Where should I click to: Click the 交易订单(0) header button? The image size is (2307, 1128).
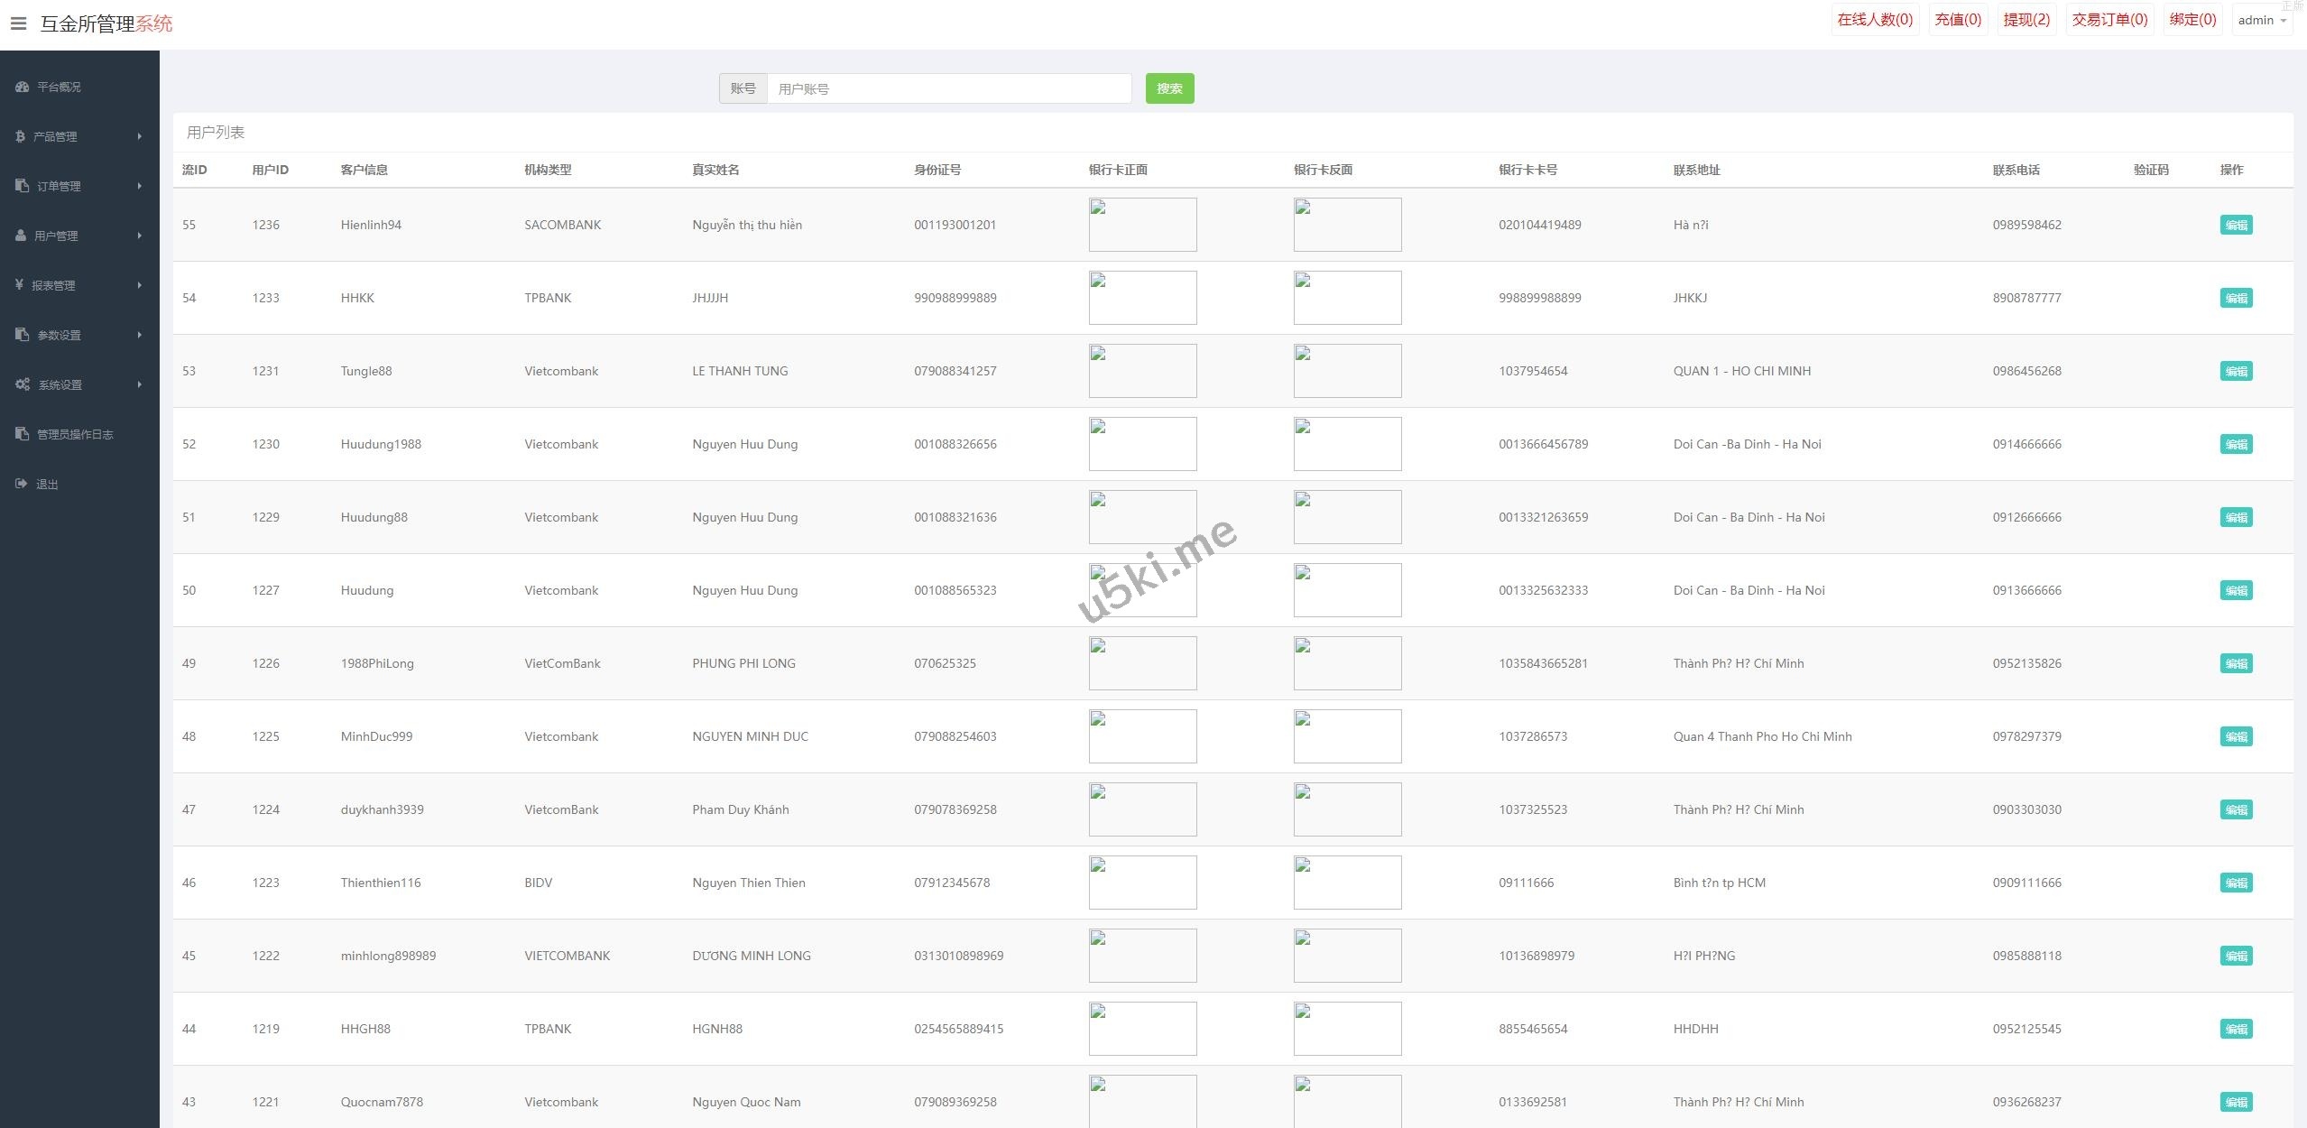(x=2109, y=20)
